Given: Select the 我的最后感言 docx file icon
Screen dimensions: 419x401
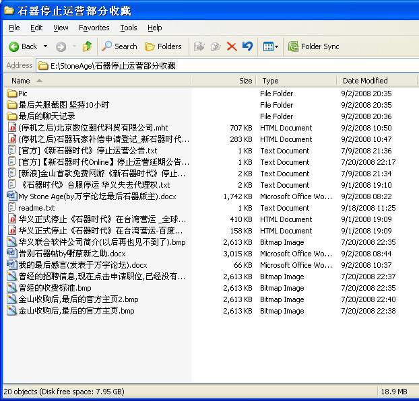Looking at the screenshot, I should point(12,265).
